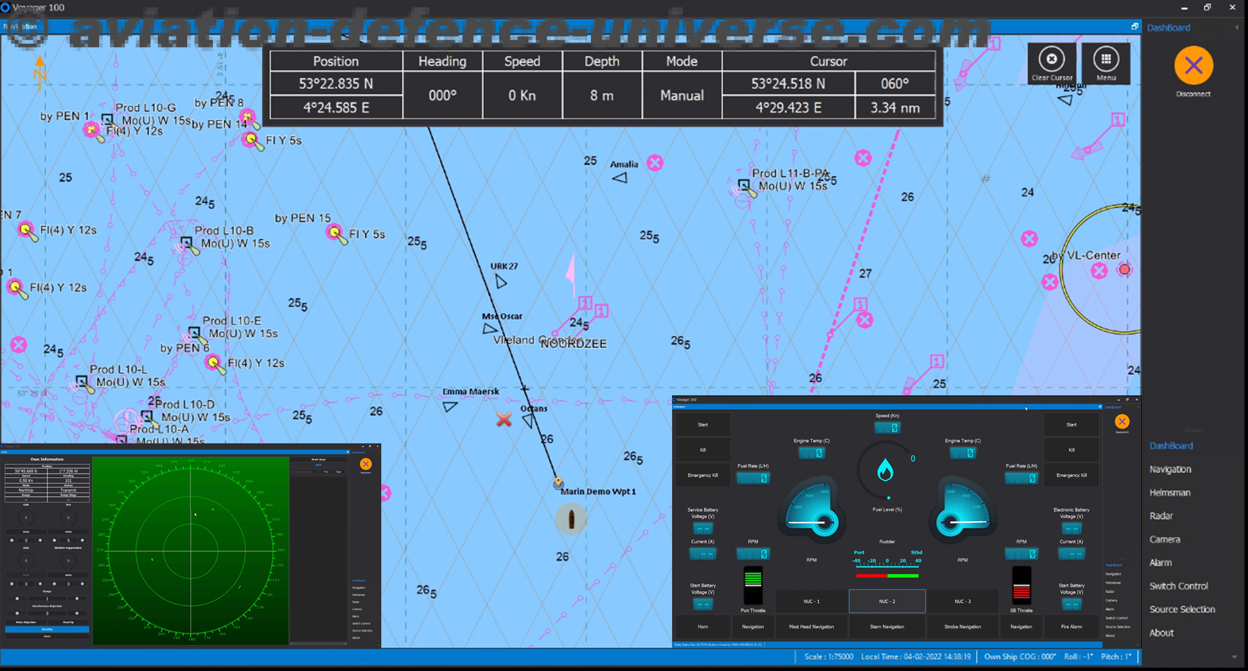Select the Amalia vessel triangle
The image size is (1248, 671).
[620, 178]
